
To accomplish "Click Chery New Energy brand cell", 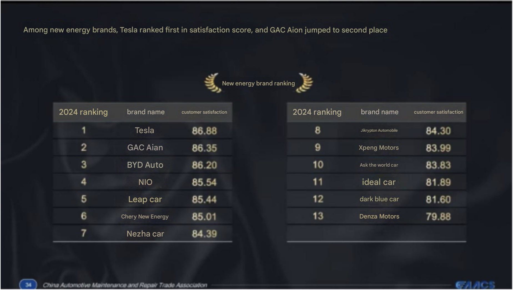I will pos(145,217).
